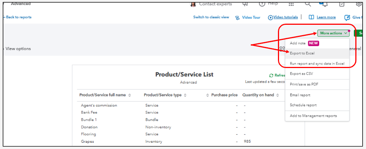The width and height of the screenshot is (366, 149).
Task: Expand View options panel
Action: click(x=17, y=49)
